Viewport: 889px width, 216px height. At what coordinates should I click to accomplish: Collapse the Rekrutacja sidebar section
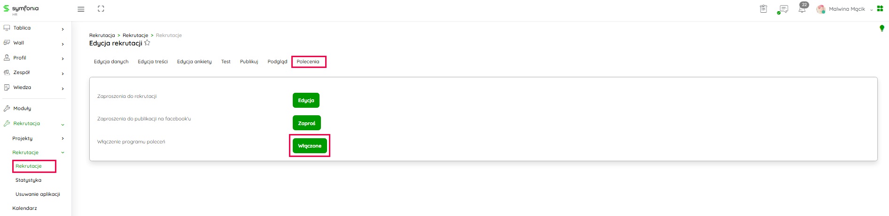62,124
